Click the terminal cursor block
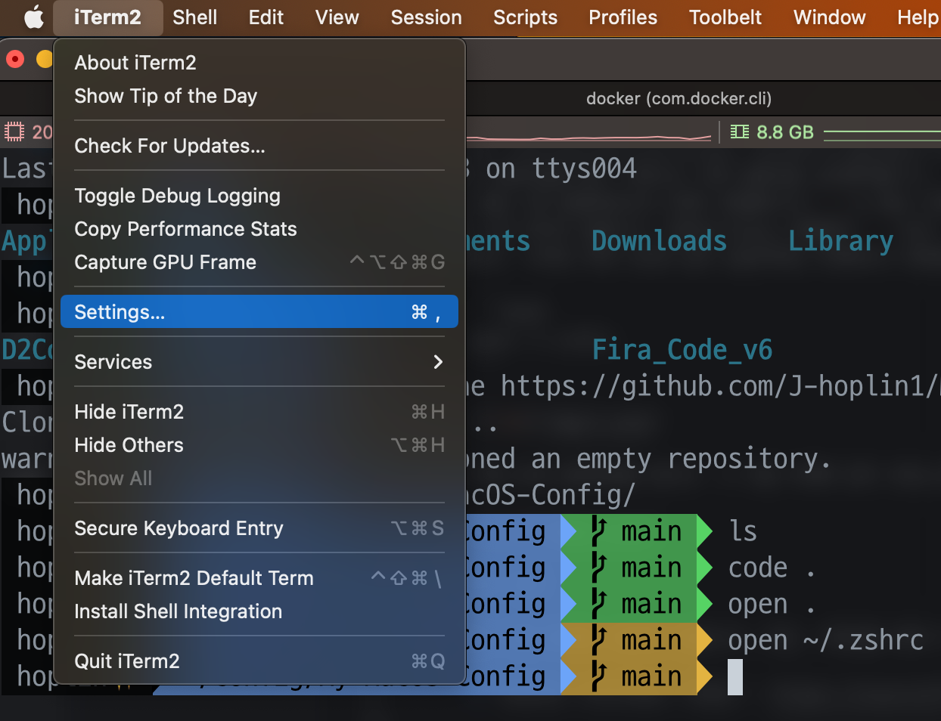Screen dimensions: 941x721 click(x=735, y=676)
